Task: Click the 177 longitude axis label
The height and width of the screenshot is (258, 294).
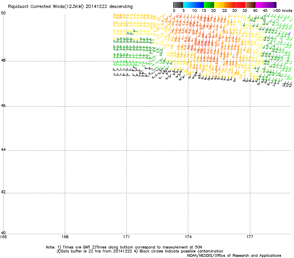Action: point(250,237)
